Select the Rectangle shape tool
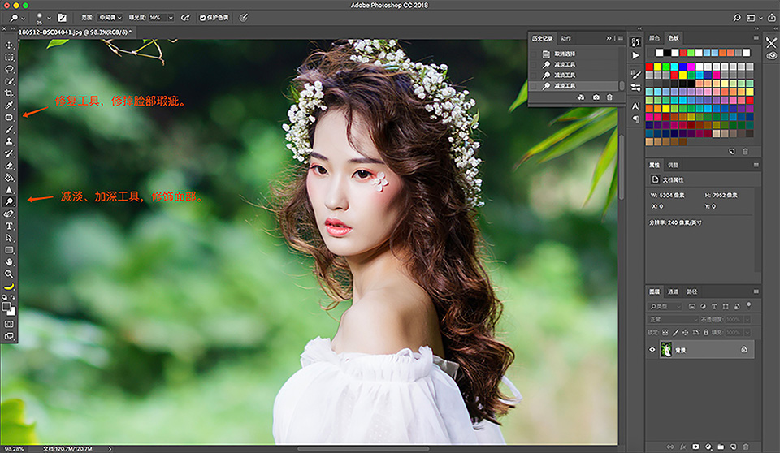 (9, 250)
